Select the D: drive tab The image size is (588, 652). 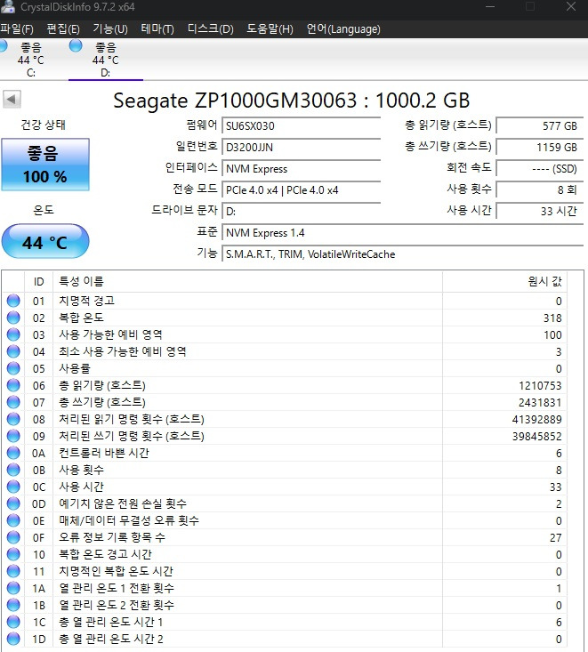coord(106,60)
